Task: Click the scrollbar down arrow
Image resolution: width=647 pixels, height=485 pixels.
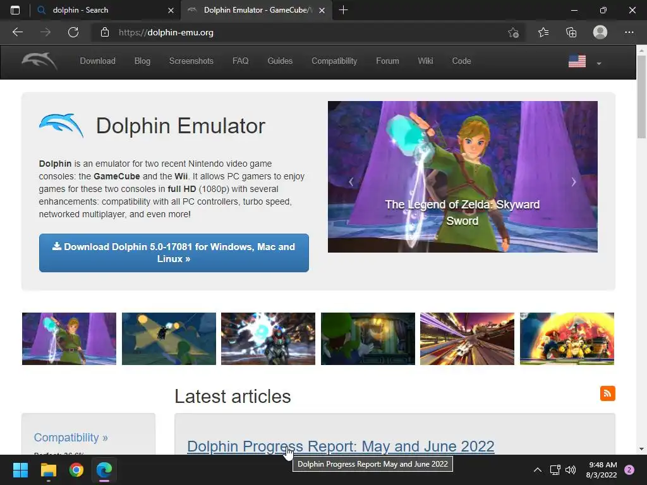Action: coord(641,449)
